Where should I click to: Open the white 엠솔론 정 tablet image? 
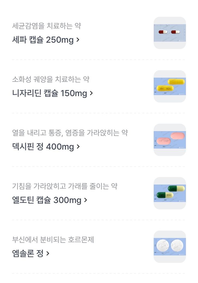(170, 247)
